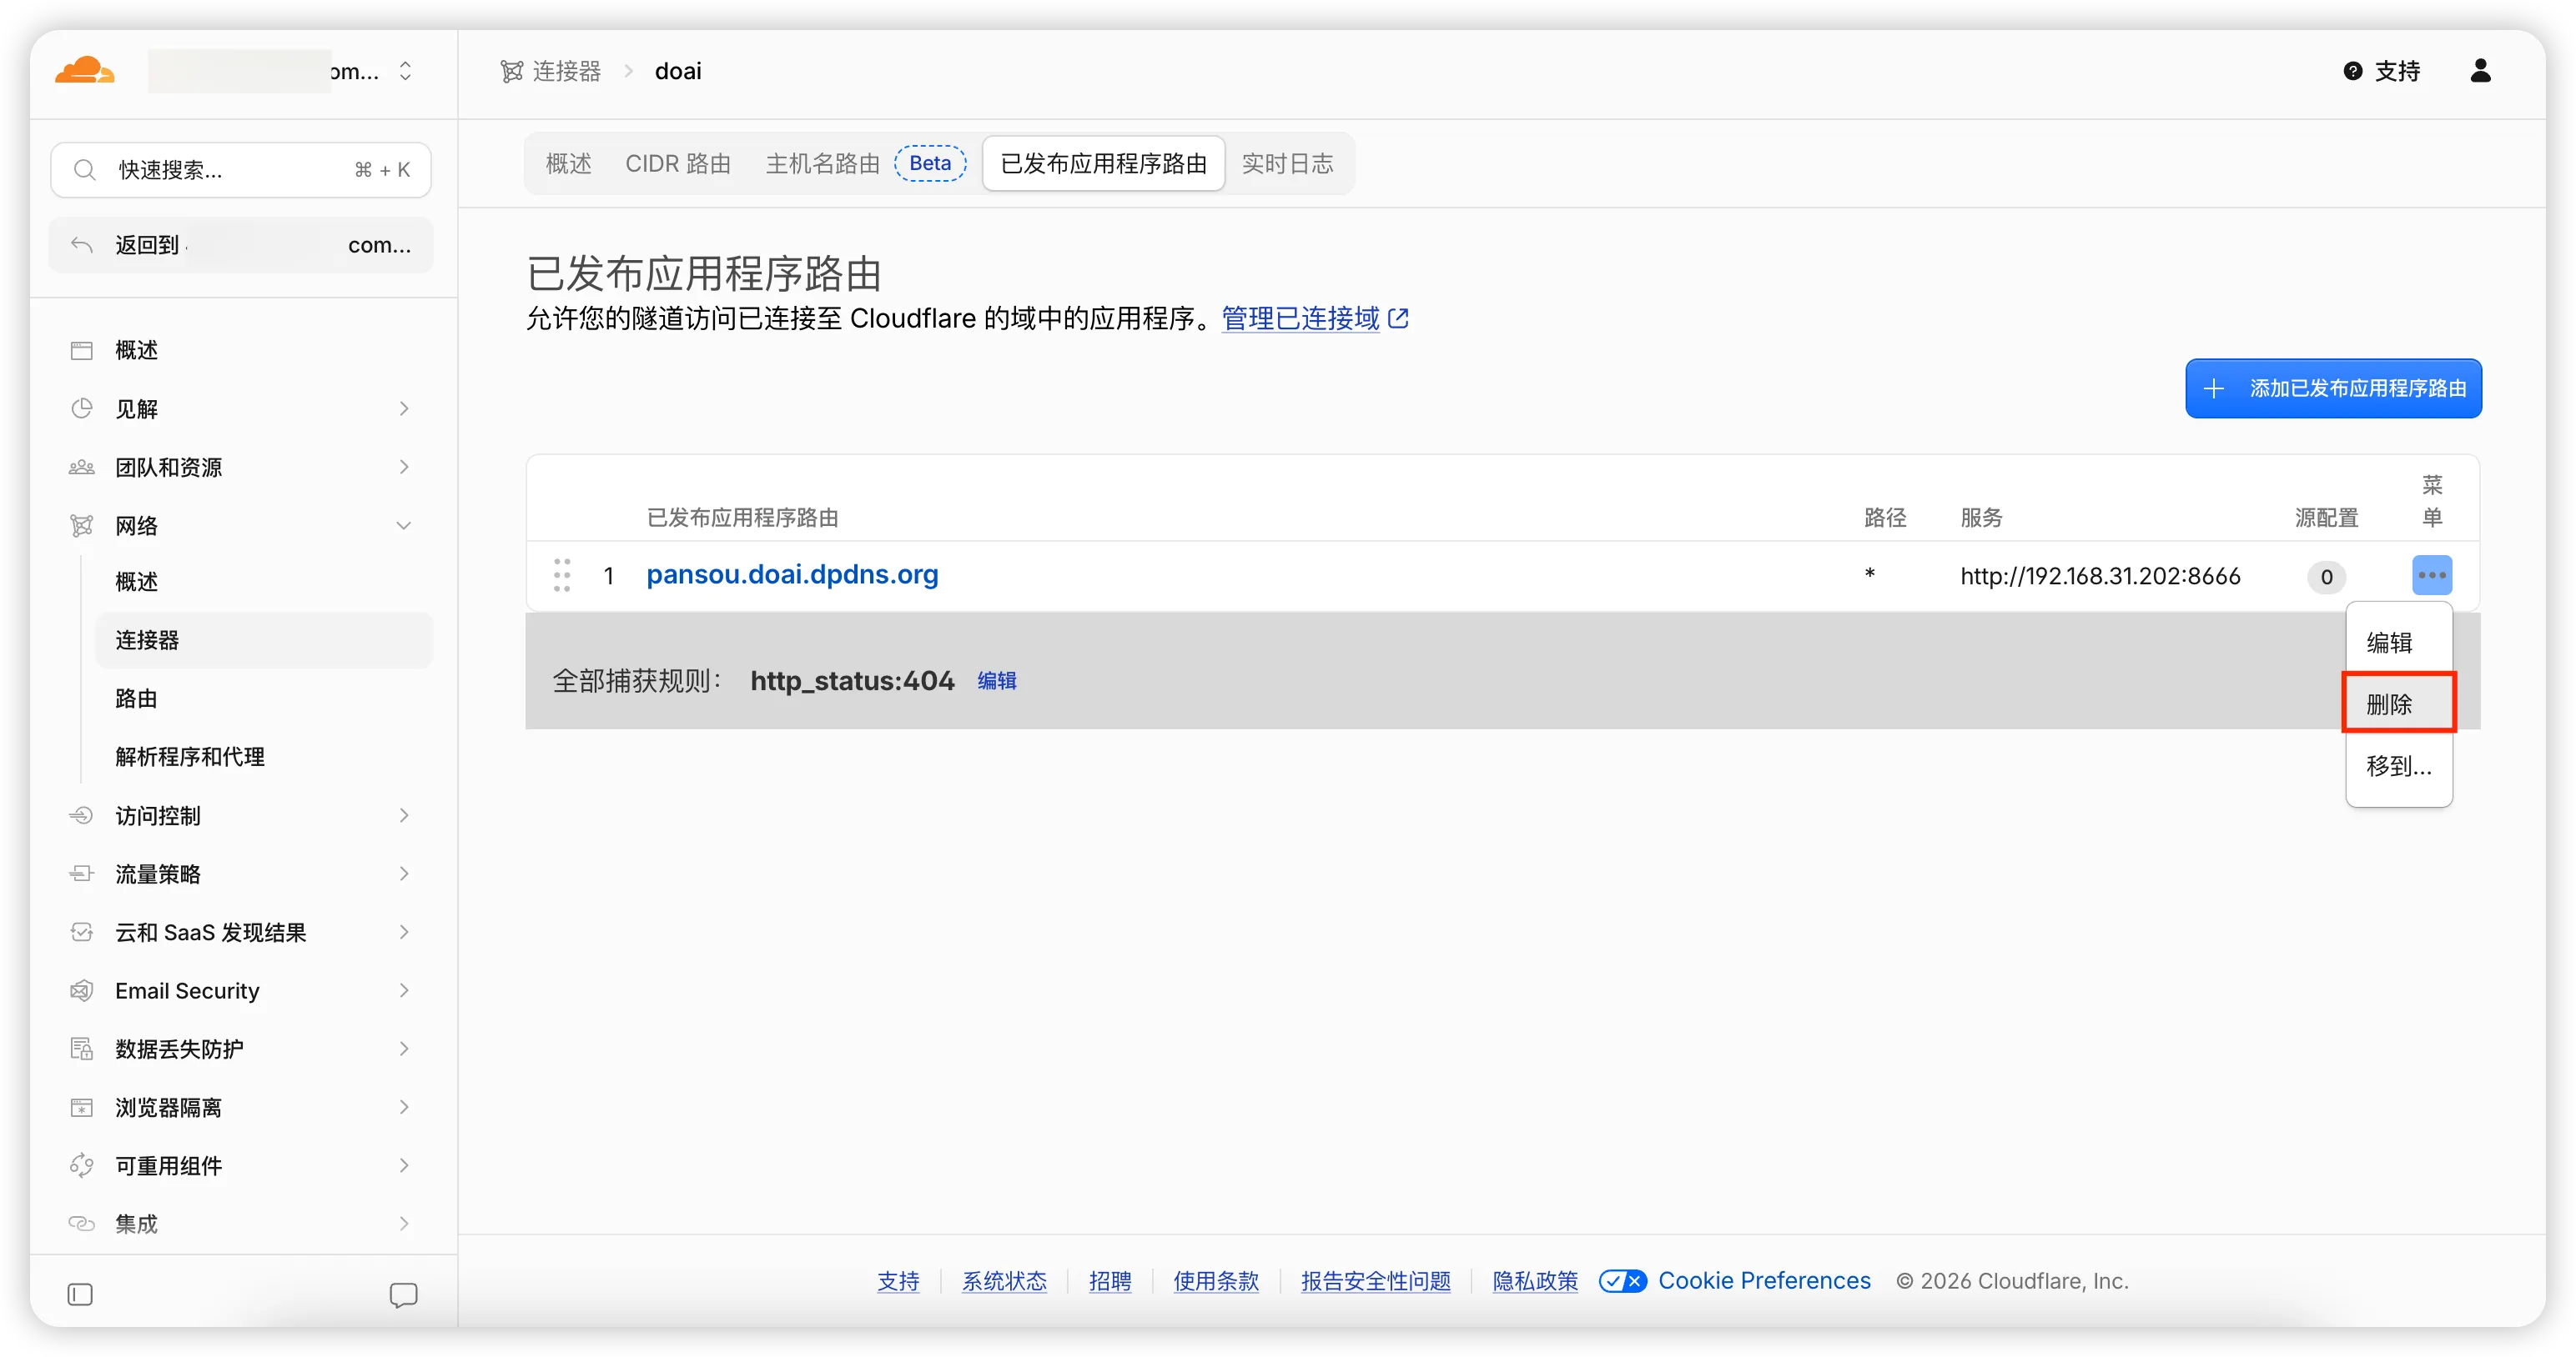This screenshot has height=1357, width=2576.
Task: Open 概述 in the sidebar top section
Action: coord(241,350)
